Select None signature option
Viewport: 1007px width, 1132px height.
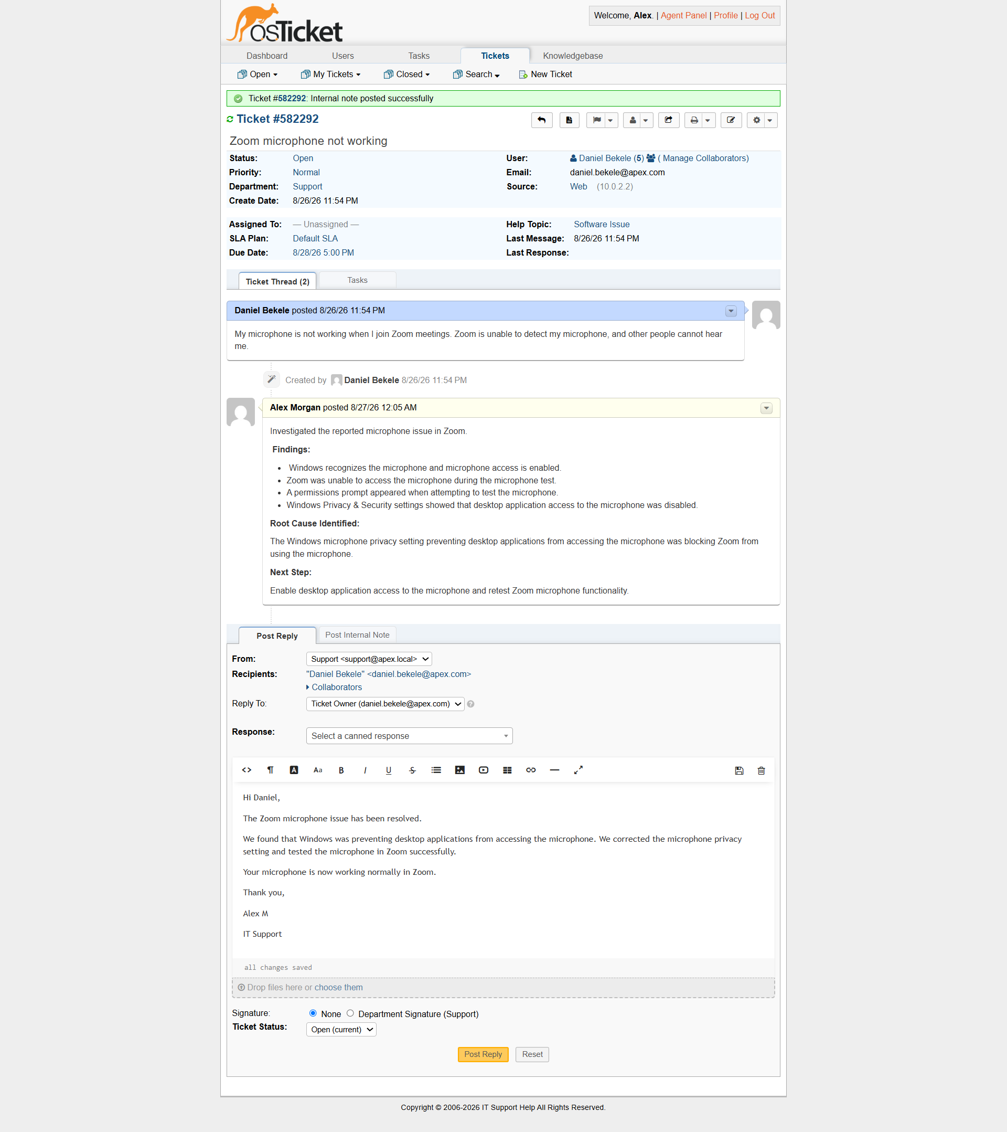(x=313, y=1013)
